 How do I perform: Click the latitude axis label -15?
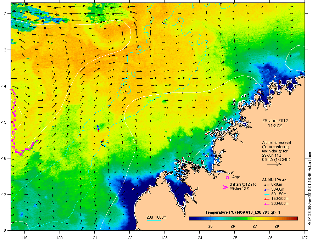[4, 122]
